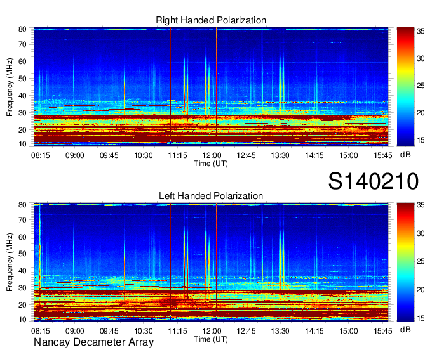Click the "10:30" tick under the Right Handed plot
The image size is (432, 350).
coord(144,155)
